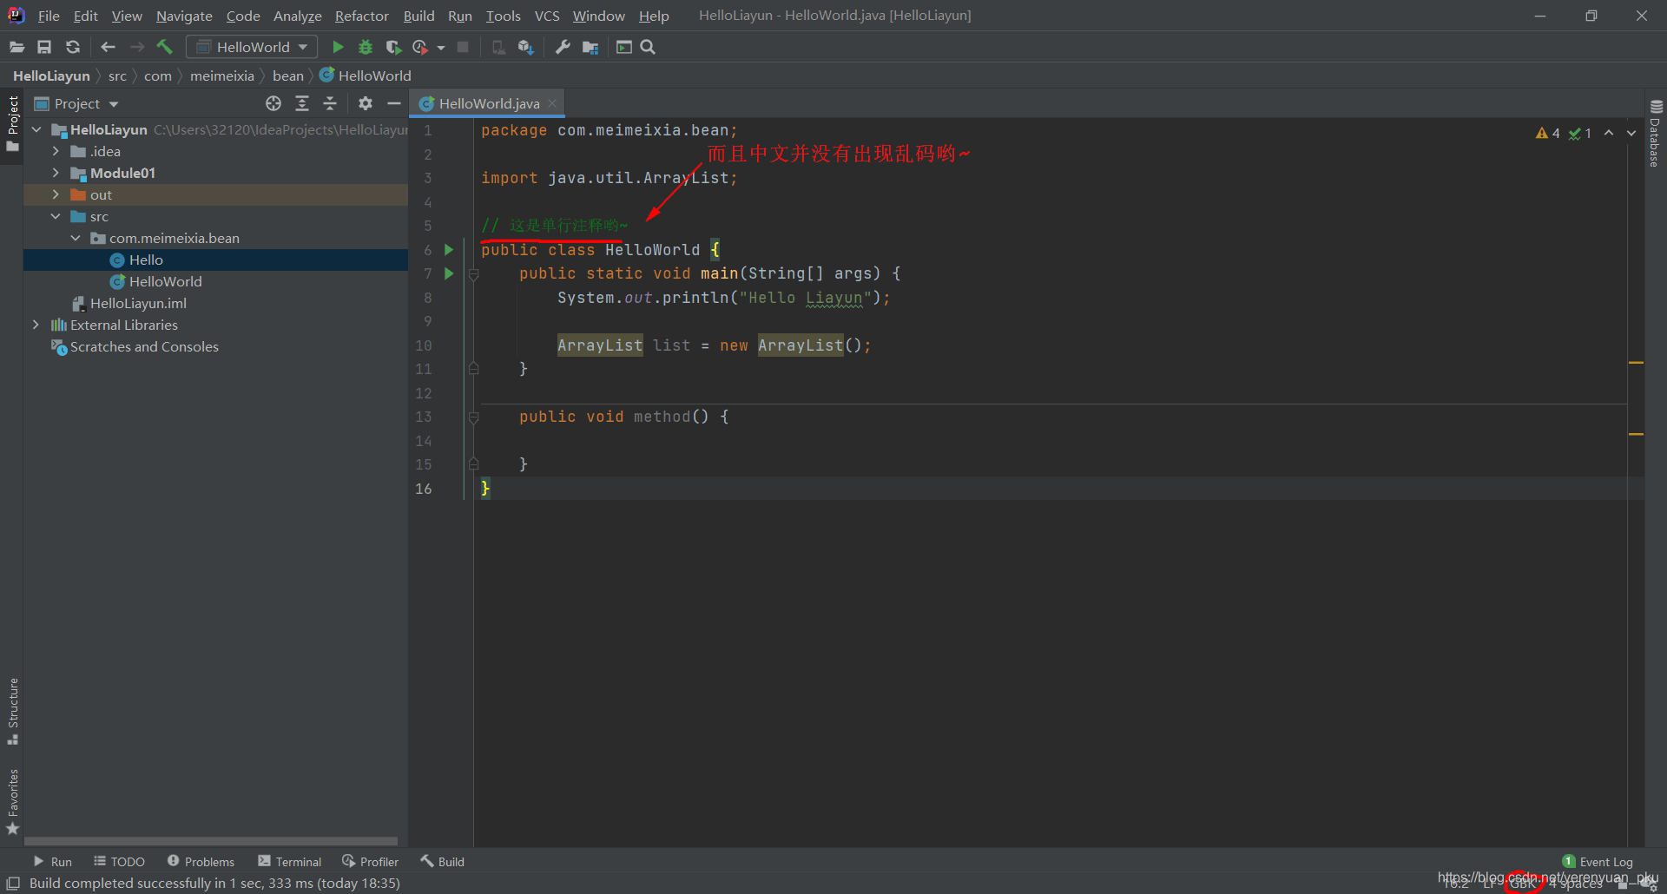This screenshot has height=894, width=1667.
Task: Open the Database side tool window
Action: coord(1656,134)
